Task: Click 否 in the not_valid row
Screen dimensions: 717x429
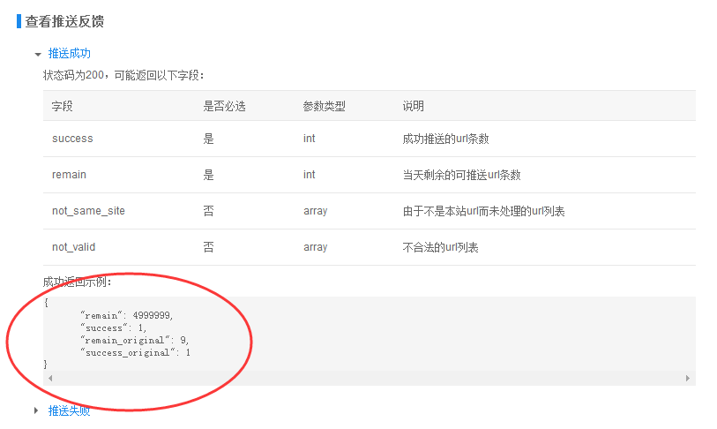Action: point(208,247)
